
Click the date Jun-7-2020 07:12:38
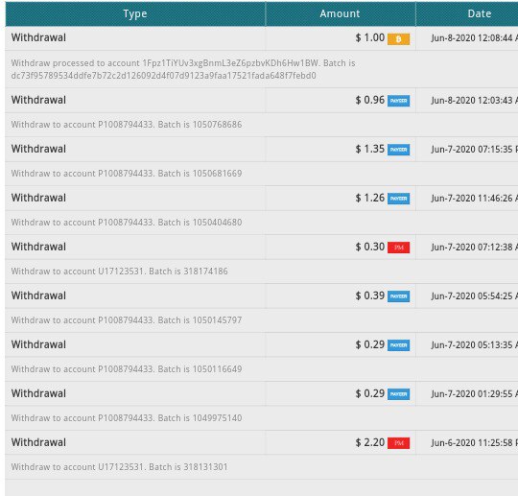point(475,247)
